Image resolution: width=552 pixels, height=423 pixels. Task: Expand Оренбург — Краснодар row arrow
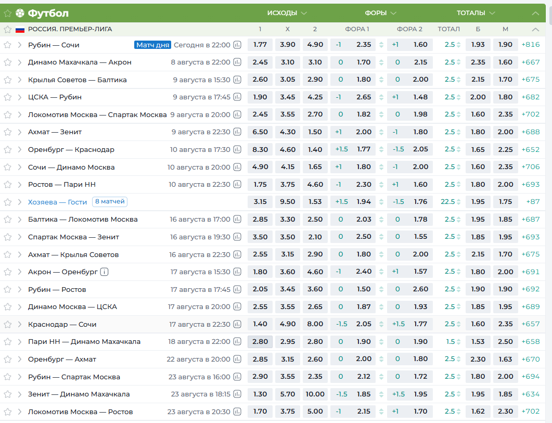coord(20,150)
